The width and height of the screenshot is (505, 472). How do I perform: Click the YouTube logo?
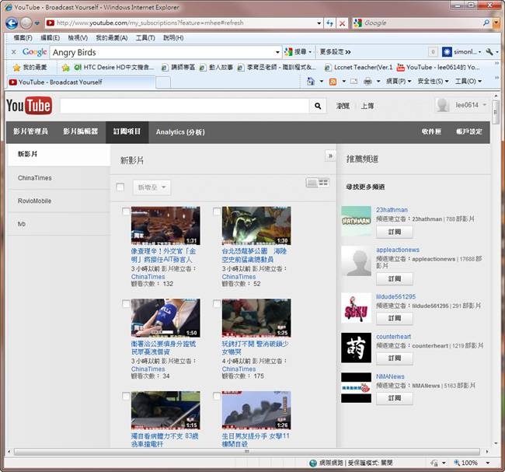(30, 105)
